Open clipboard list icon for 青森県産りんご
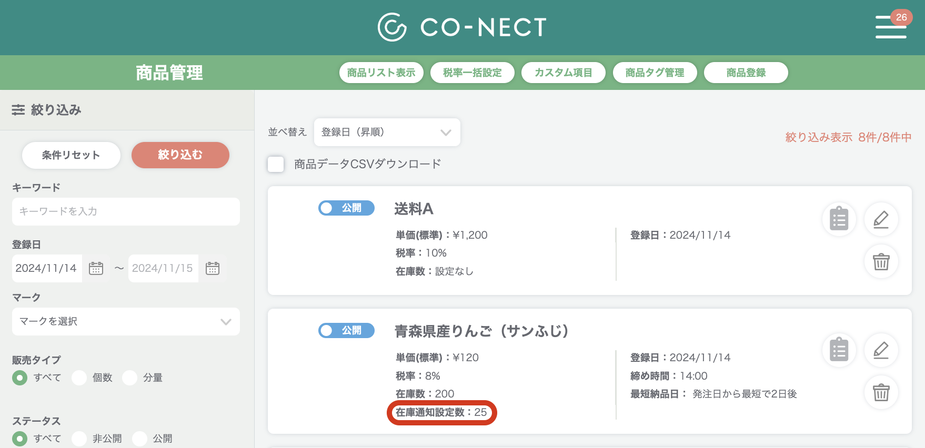Screen dimensions: 925x448 [x=839, y=350]
